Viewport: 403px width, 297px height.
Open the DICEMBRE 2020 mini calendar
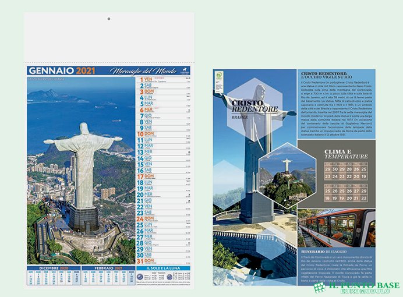tap(54, 276)
